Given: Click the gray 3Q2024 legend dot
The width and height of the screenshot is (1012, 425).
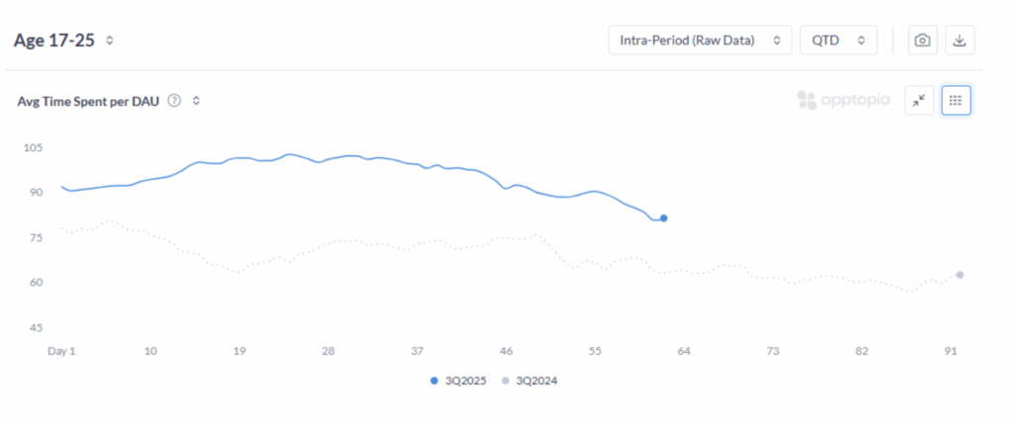Looking at the screenshot, I should click(506, 381).
